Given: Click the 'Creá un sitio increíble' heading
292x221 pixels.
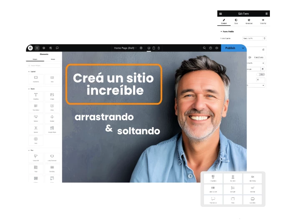Looking at the screenshot, I should tap(113, 84).
